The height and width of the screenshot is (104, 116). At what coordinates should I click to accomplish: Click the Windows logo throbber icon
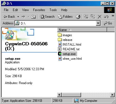(109, 10)
